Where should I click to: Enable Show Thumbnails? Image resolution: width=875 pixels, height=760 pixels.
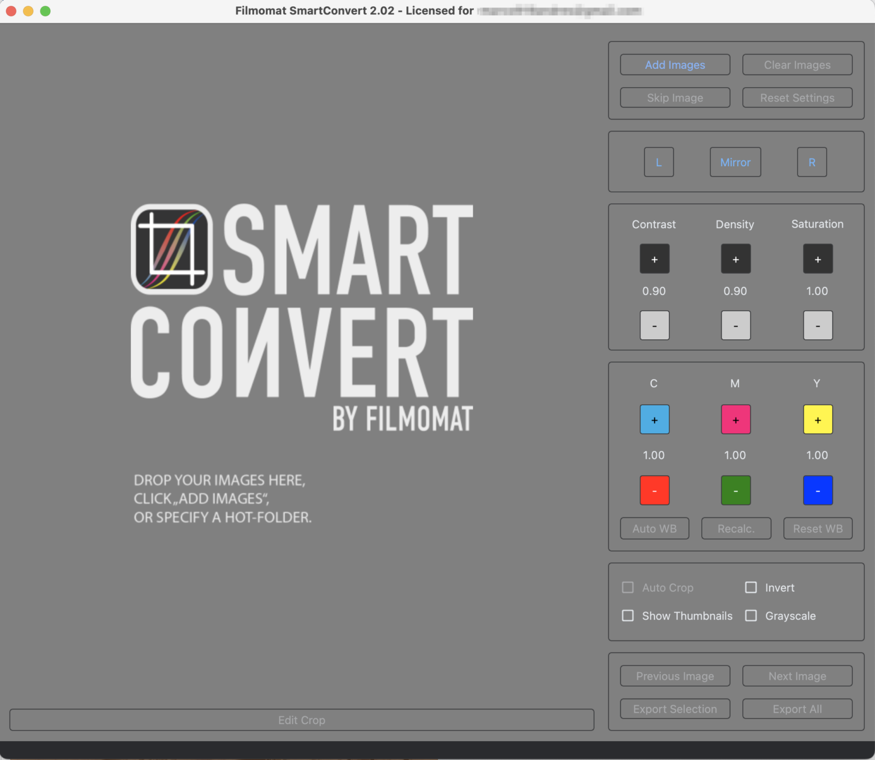click(627, 615)
